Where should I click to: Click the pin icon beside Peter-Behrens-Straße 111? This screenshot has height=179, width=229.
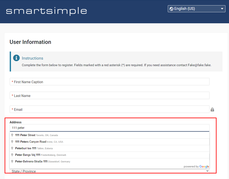pyautogui.click(x=12, y=162)
